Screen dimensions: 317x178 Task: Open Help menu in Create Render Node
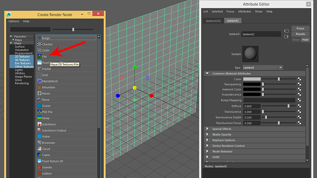pos(26,21)
